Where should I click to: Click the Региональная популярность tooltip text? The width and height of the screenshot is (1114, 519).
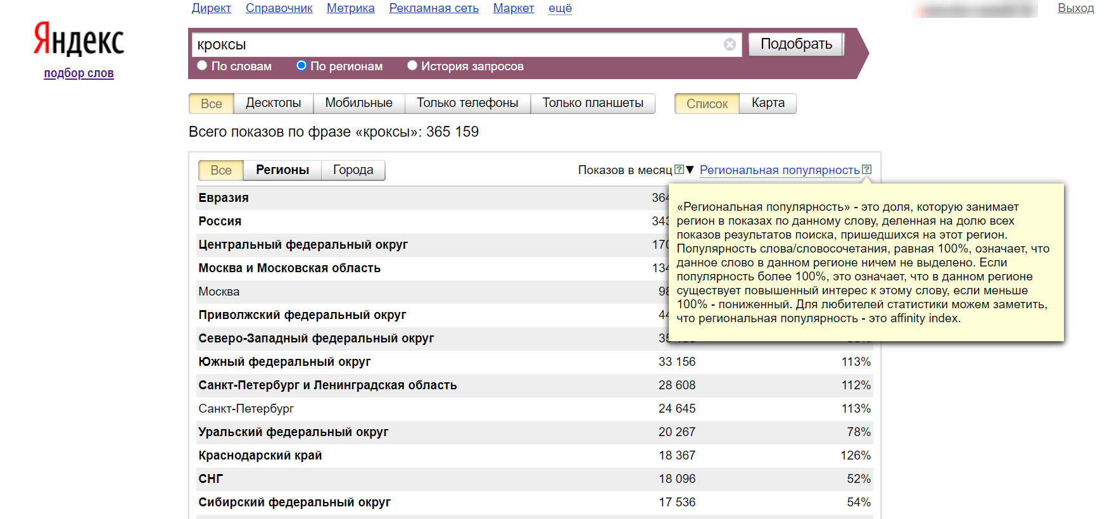coord(863,263)
